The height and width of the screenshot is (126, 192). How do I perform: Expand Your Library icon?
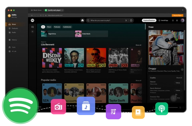(x=32, y=27)
